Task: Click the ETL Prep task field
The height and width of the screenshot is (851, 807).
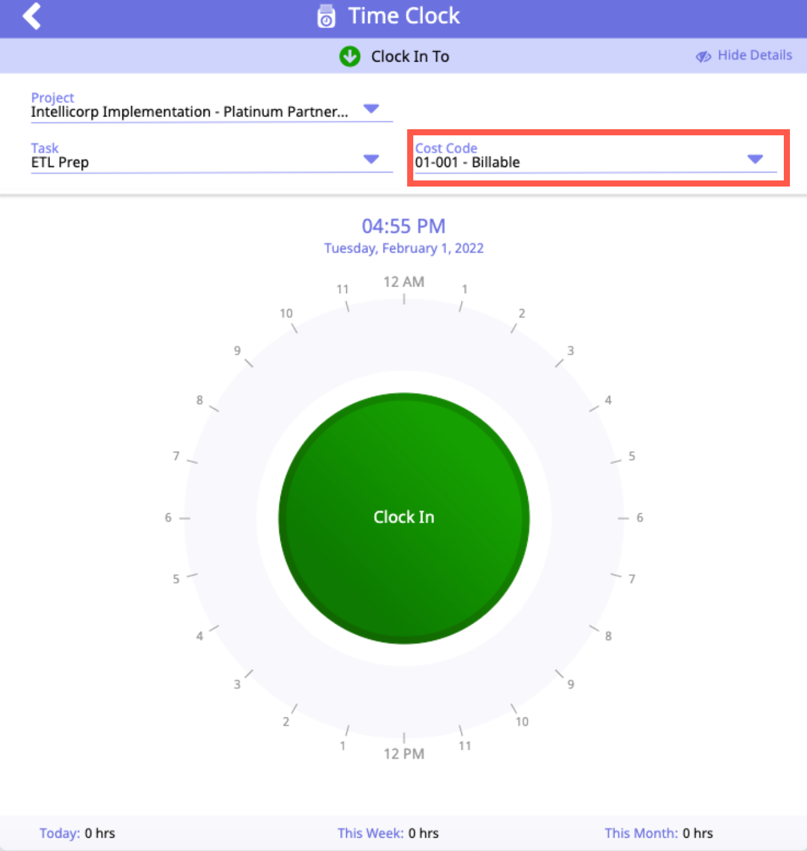Action: pyautogui.click(x=60, y=163)
